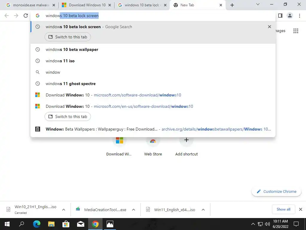The image size is (306, 230).
Task: Select the 'windows 11 iso' suggestion
Action: pyautogui.click(x=153, y=61)
